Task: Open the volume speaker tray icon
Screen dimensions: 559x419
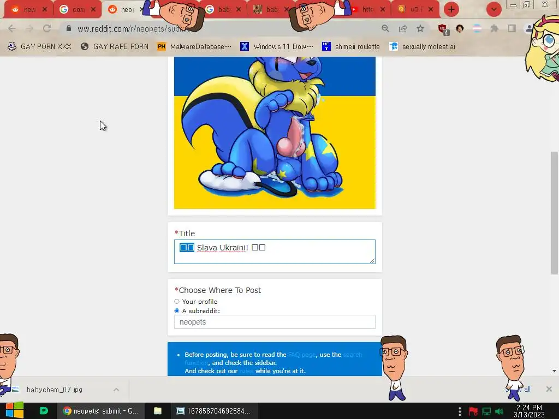Action: 499,411
